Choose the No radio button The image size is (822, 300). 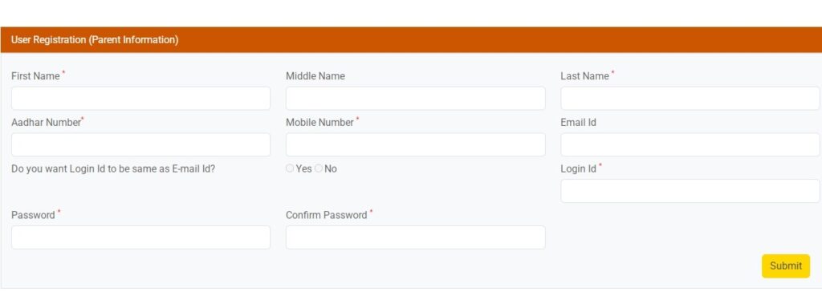(318, 168)
